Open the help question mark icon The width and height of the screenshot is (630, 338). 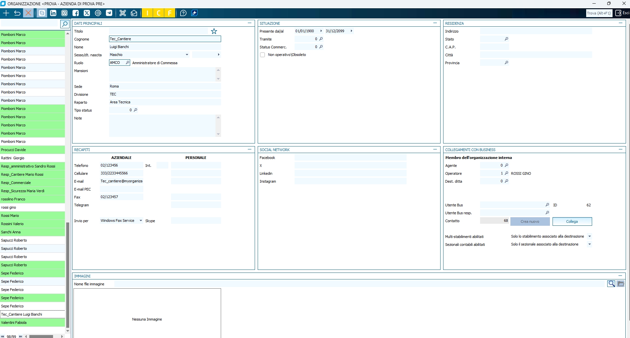(x=183, y=13)
